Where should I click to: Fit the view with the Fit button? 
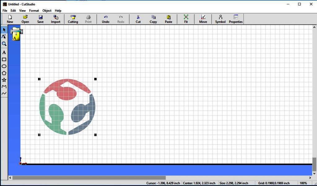point(186,19)
